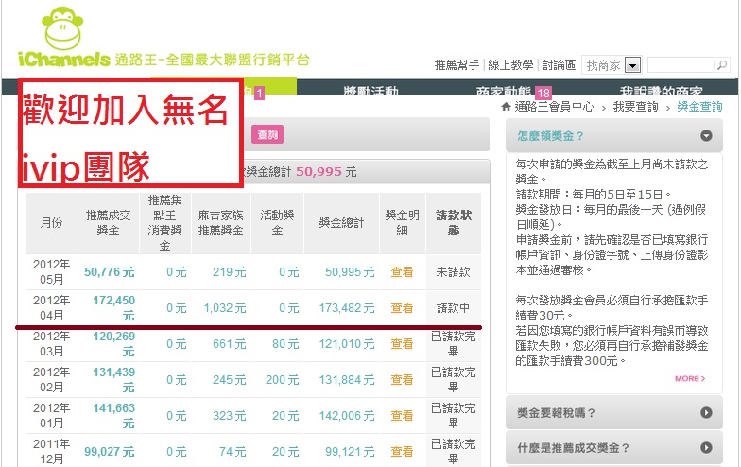Click the 18 notification badge
741x467 pixels.
tap(543, 93)
